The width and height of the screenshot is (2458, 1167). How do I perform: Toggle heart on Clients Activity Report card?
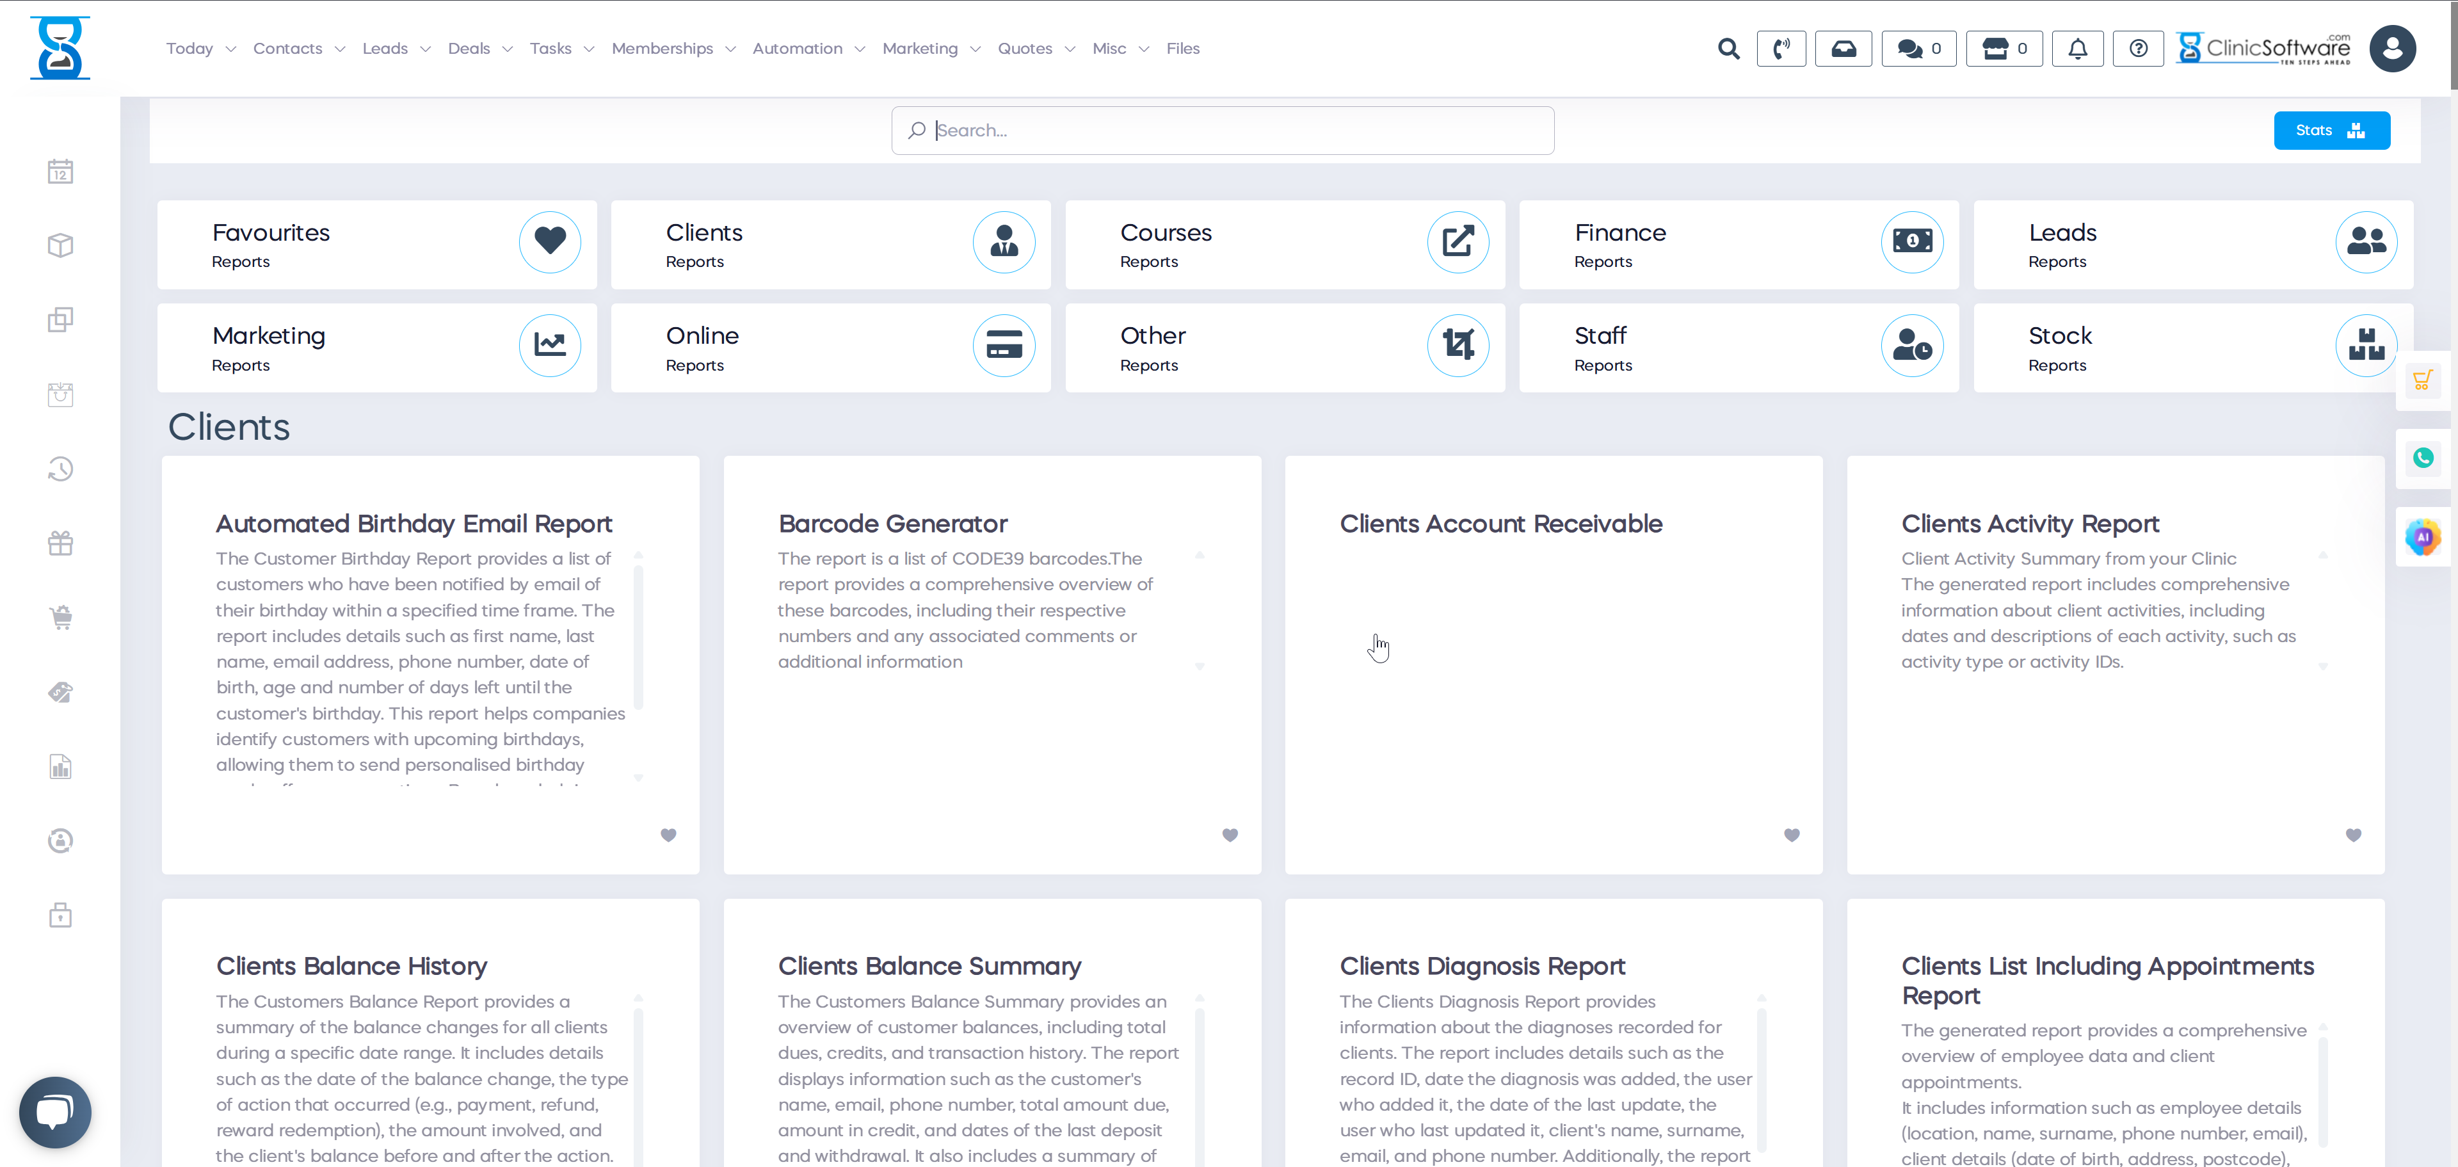click(2353, 835)
